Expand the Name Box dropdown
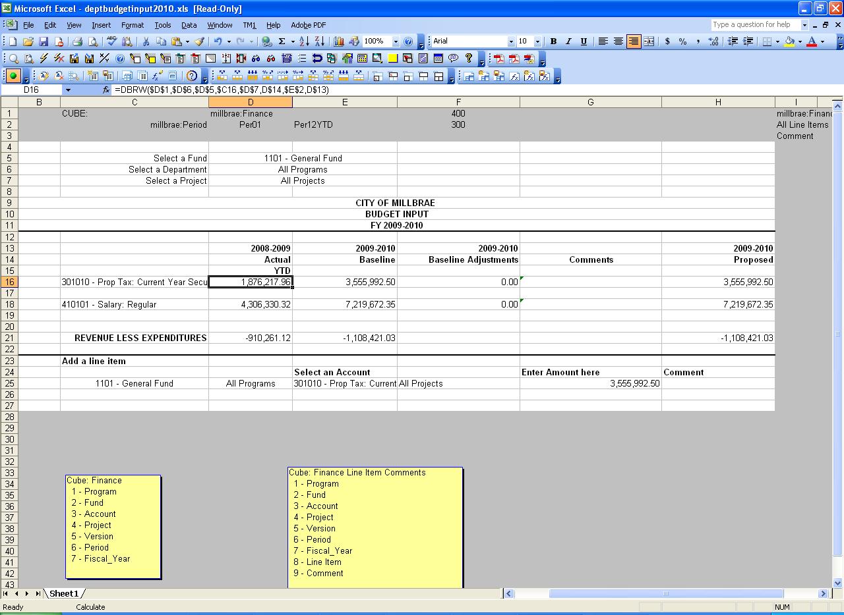The width and height of the screenshot is (844, 615). (x=68, y=90)
